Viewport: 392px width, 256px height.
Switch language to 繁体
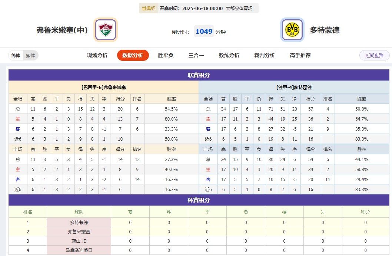(x=30, y=55)
